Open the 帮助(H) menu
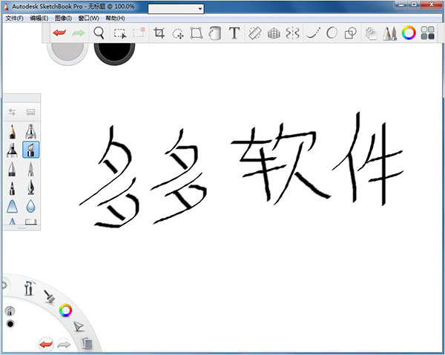This screenshot has width=445, height=355. coord(115,19)
